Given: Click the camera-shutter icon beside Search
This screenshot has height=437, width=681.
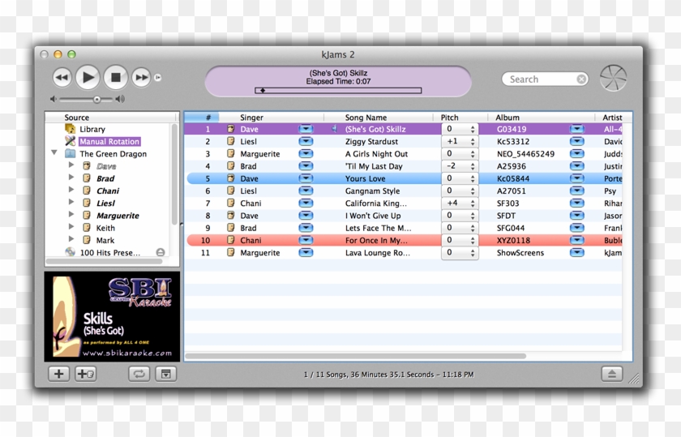Looking at the screenshot, I should click(x=613, y=79).
